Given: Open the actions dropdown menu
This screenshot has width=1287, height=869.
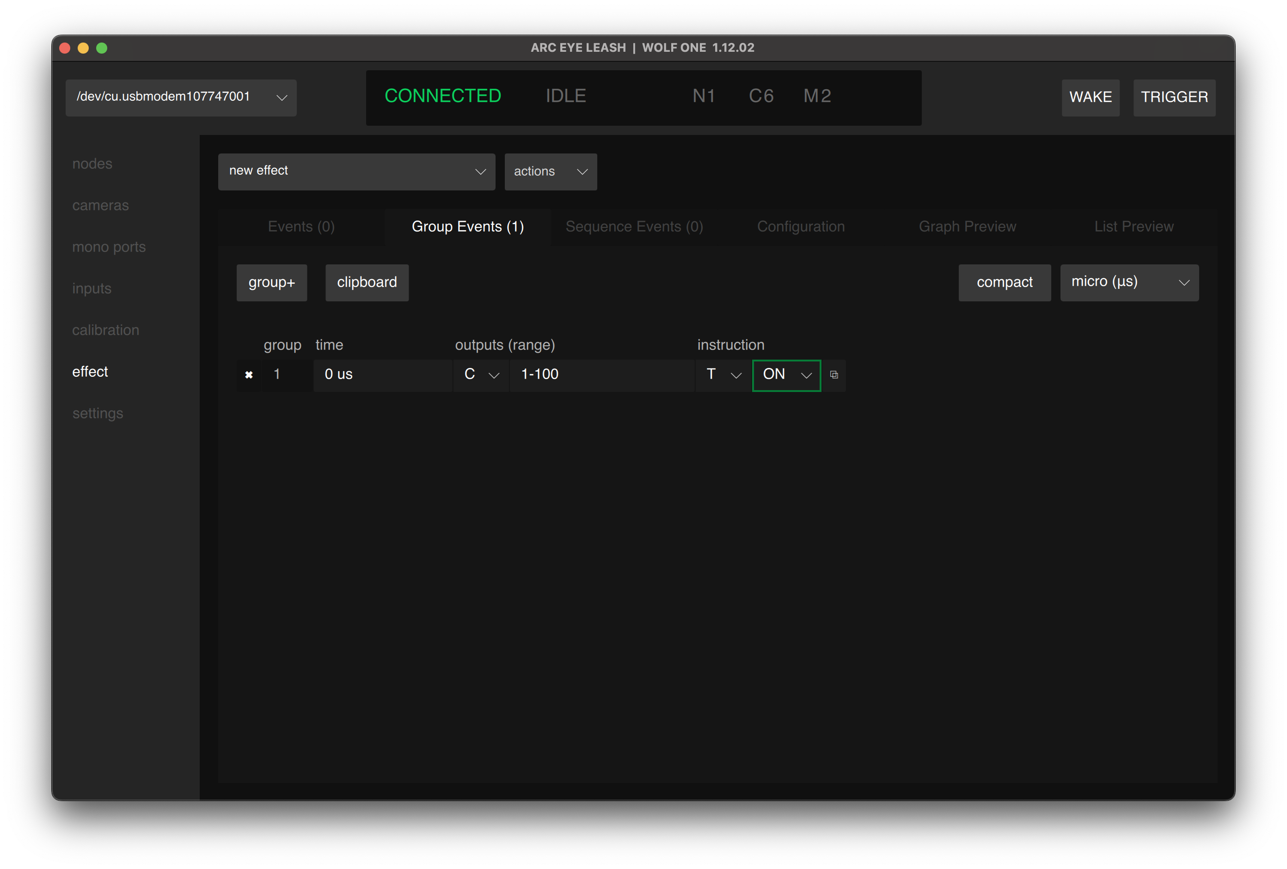Looking at the screenshot, I should pos(550,171).
